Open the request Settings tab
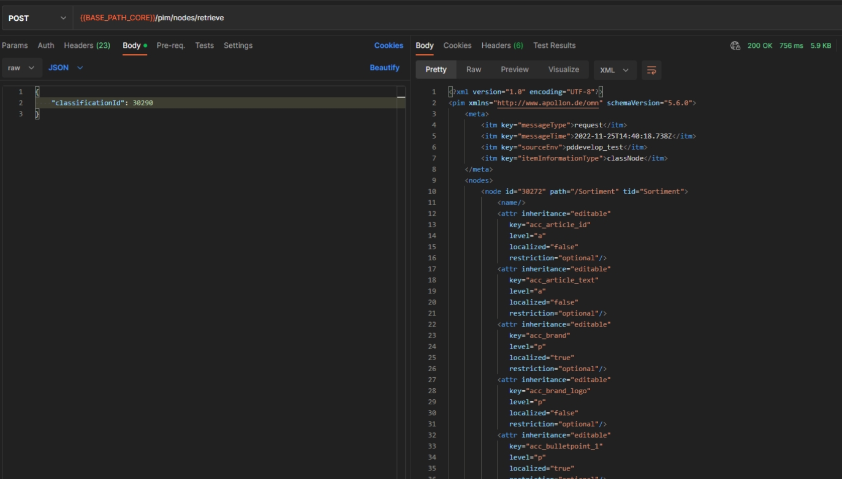 click(x=238, y=45)
